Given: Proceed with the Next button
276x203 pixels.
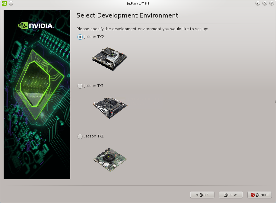Looking at the screenshot, I should [x=231, y=195].
